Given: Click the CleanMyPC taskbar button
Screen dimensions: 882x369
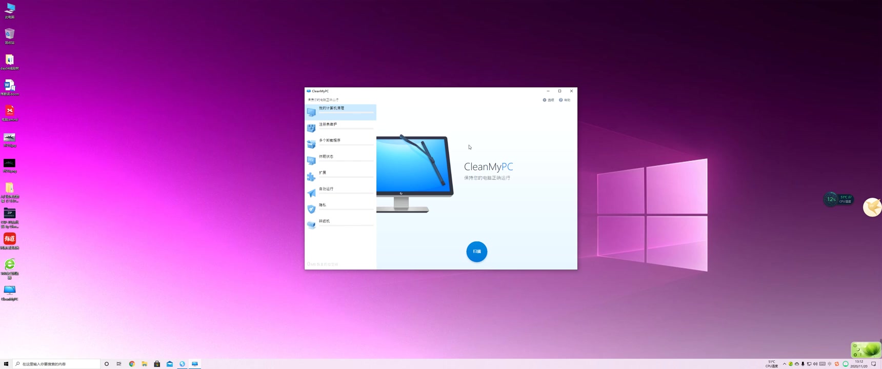Looking at the screenshot, I should [x=195, y=364].
